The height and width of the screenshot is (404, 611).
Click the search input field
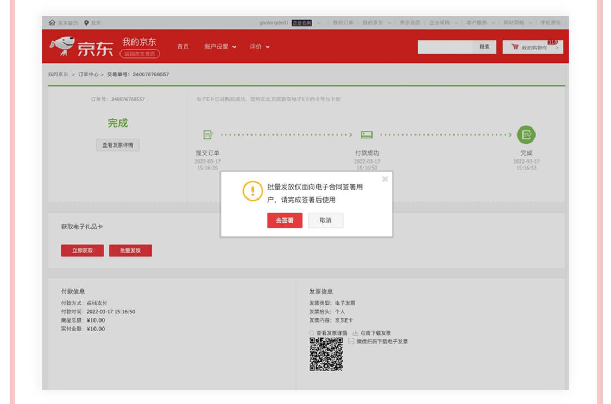click(x=445, y=47)
